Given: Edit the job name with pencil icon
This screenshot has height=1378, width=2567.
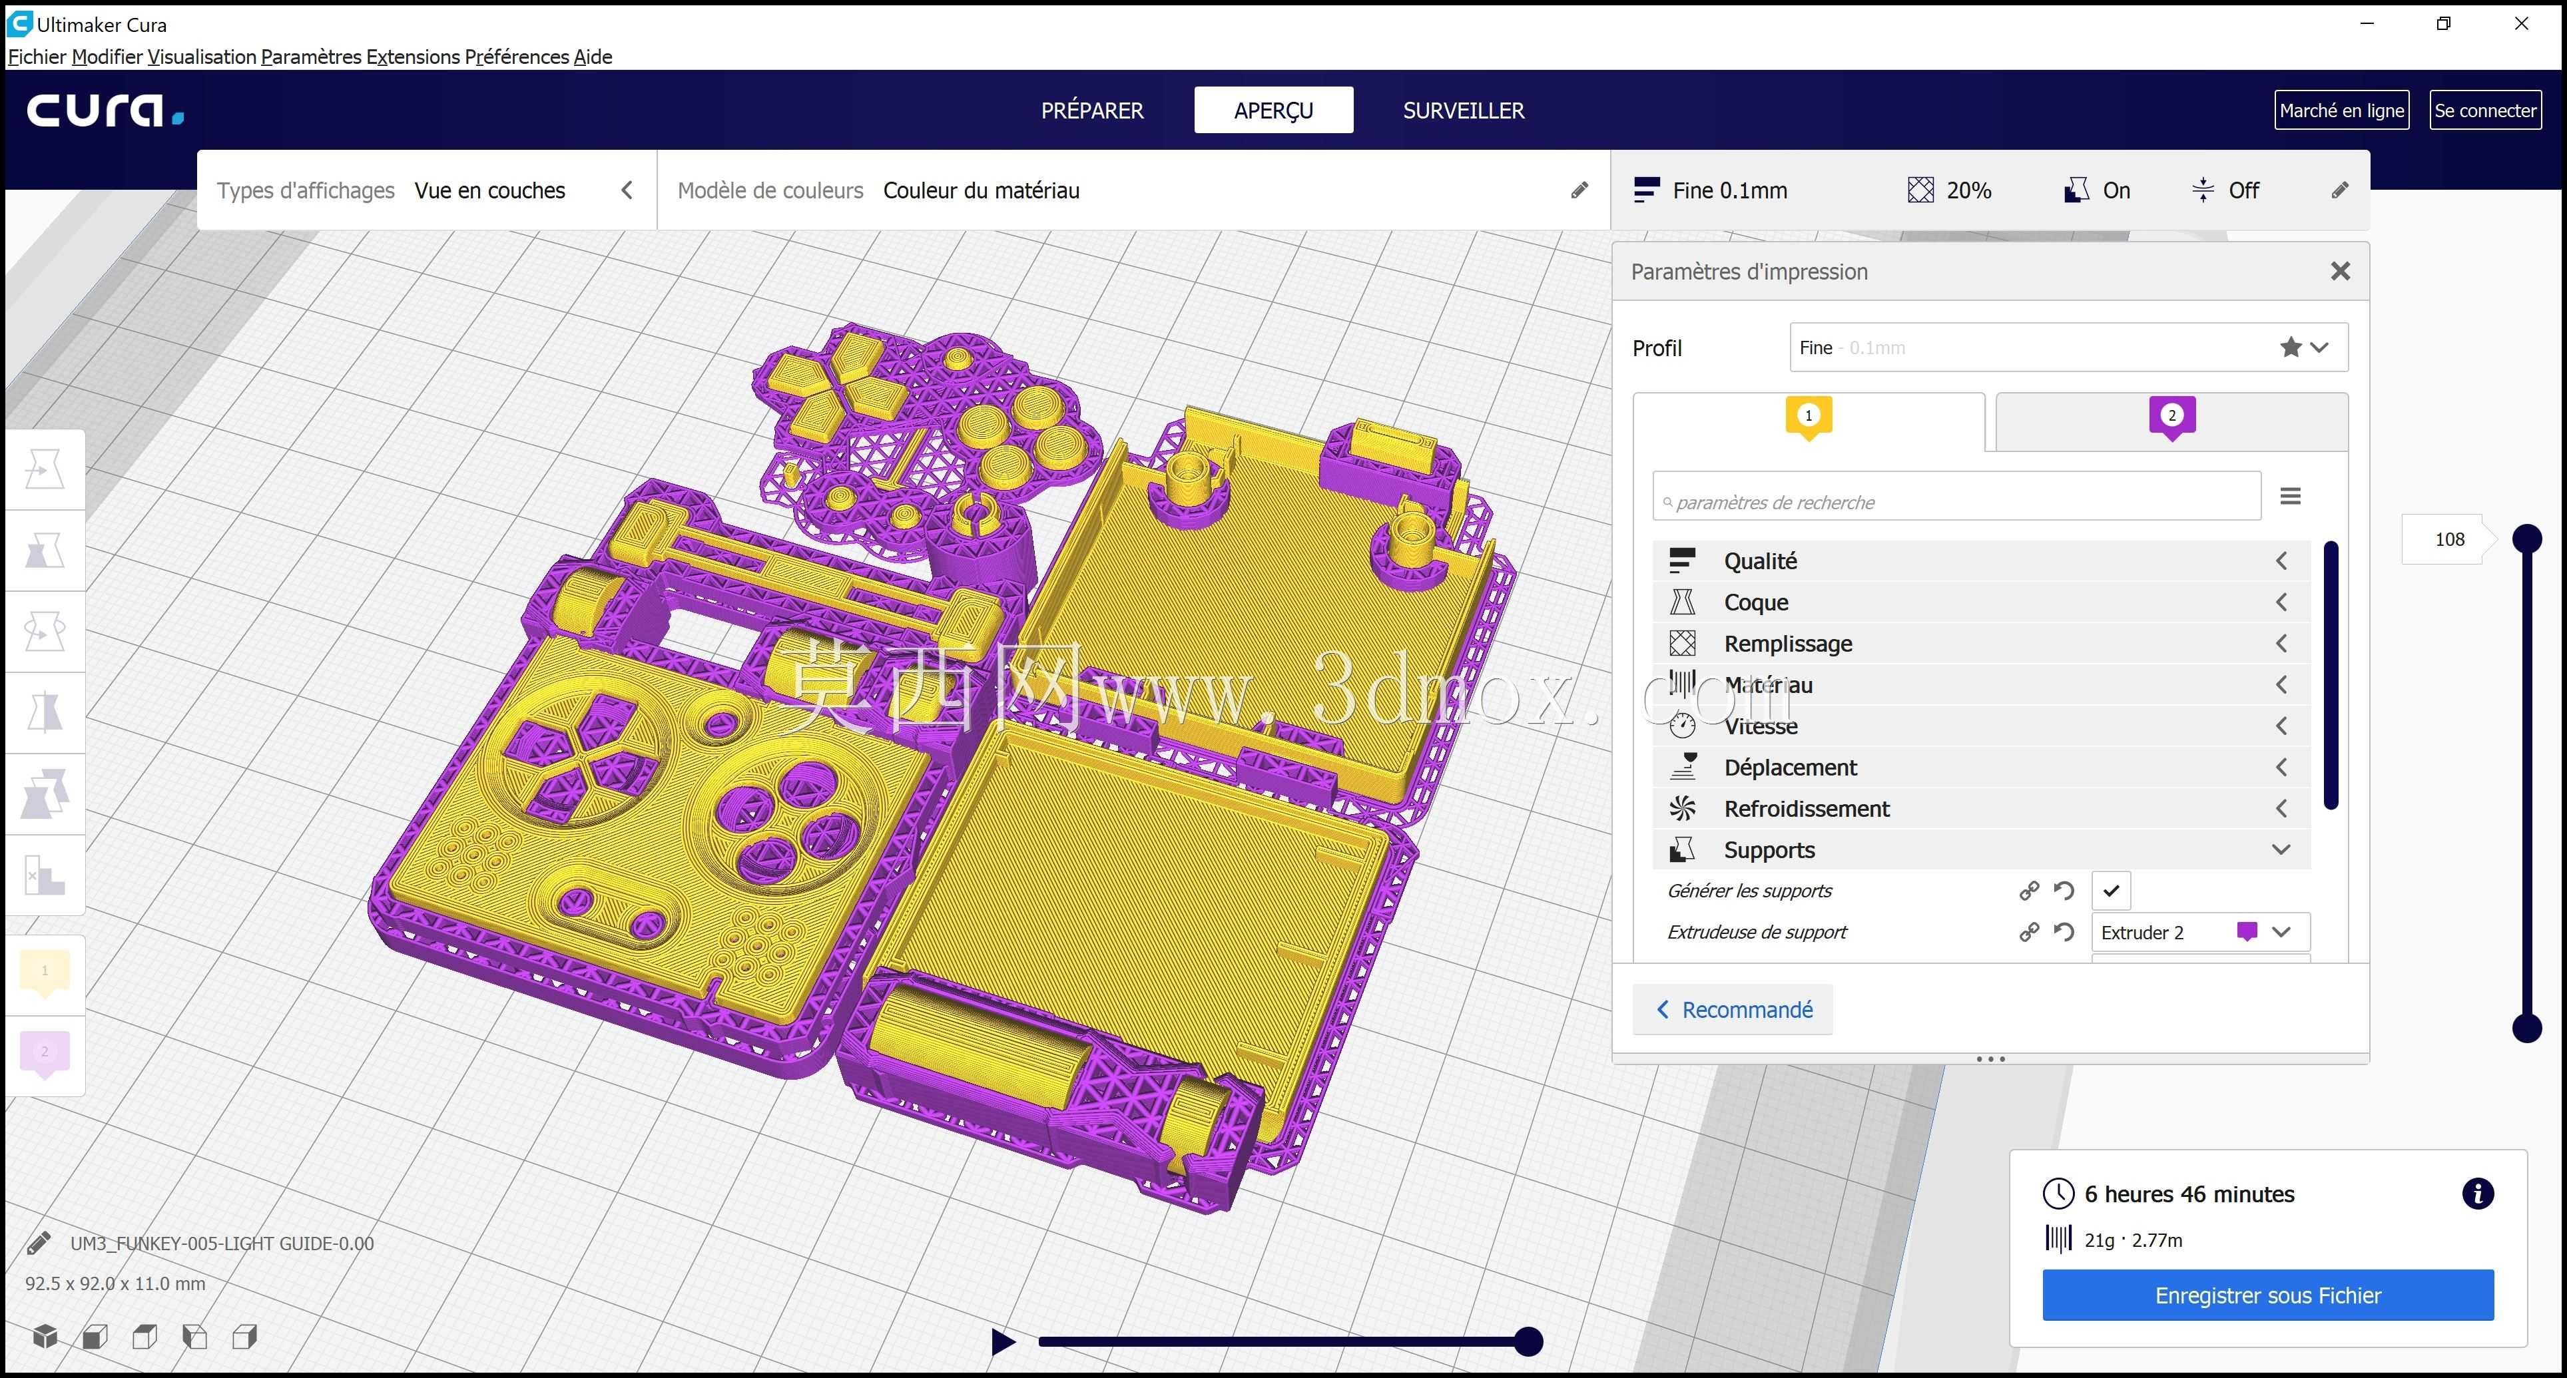Looking at the screenshot, I should (39, 1242).
